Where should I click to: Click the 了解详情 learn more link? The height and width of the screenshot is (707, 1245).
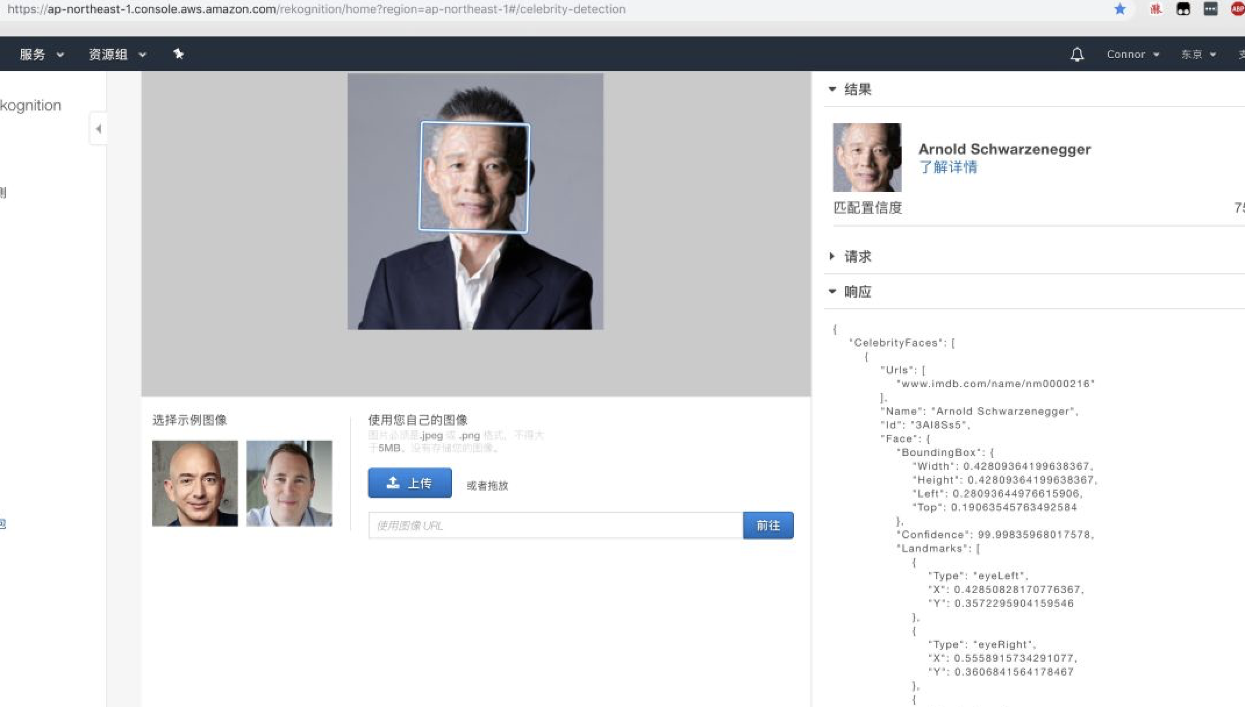[x=948, y=167]
